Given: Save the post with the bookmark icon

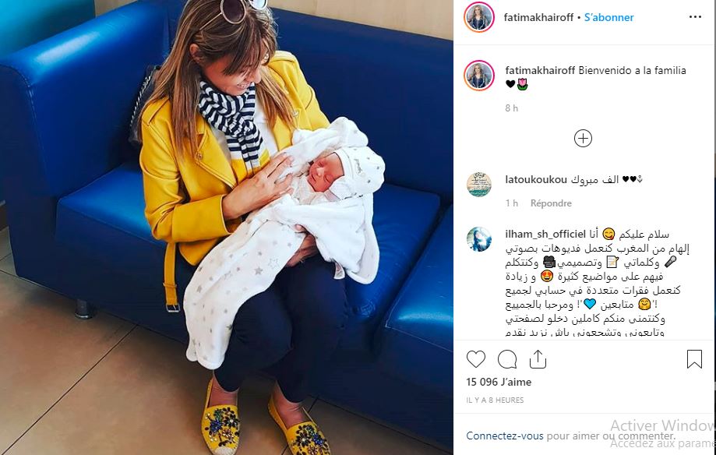Looking at the screenshot, I should pos(694,359).
